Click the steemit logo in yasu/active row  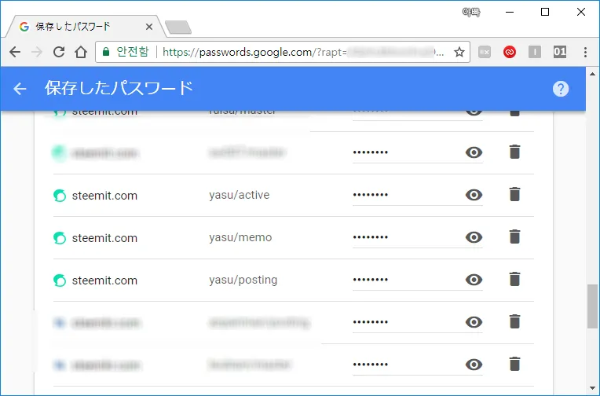click(60, 196)
